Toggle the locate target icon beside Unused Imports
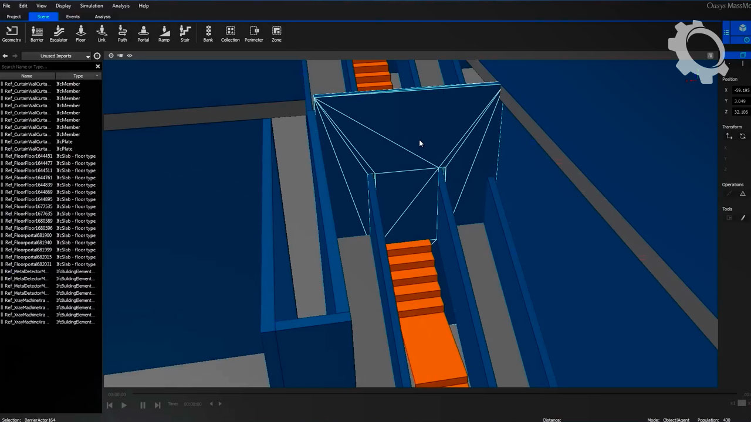This screenshot has height=422, width=751. point(97,56)
